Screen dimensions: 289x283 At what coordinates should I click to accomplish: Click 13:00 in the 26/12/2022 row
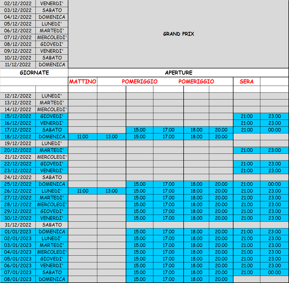112,191
